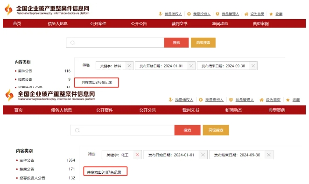Screen dimensions: 309x184
Task: Follow the 设为首页 link on the 涂料 page
Action: click(257, 14)
